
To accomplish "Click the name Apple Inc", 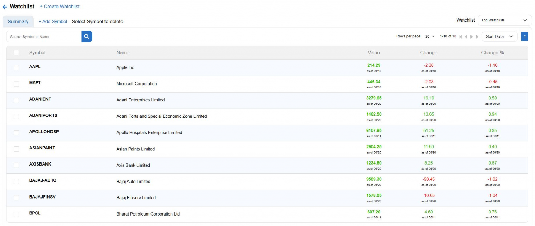I will click(125, 67).
